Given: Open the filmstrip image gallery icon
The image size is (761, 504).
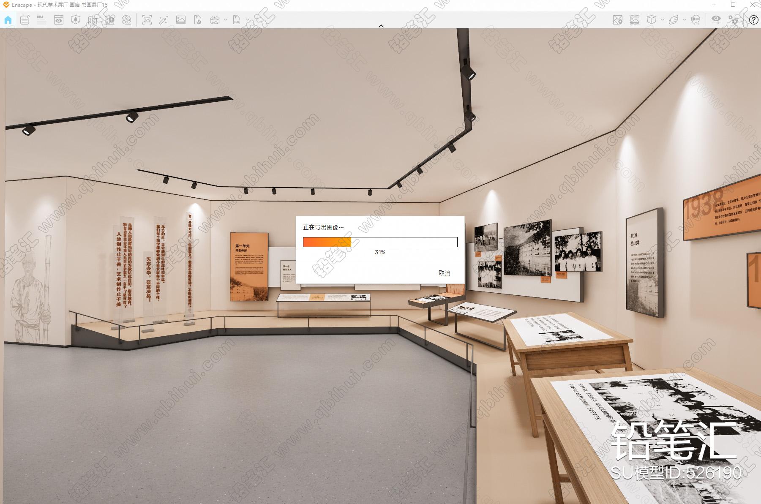Looking at the screenshot, I should [x=634, y=20].
